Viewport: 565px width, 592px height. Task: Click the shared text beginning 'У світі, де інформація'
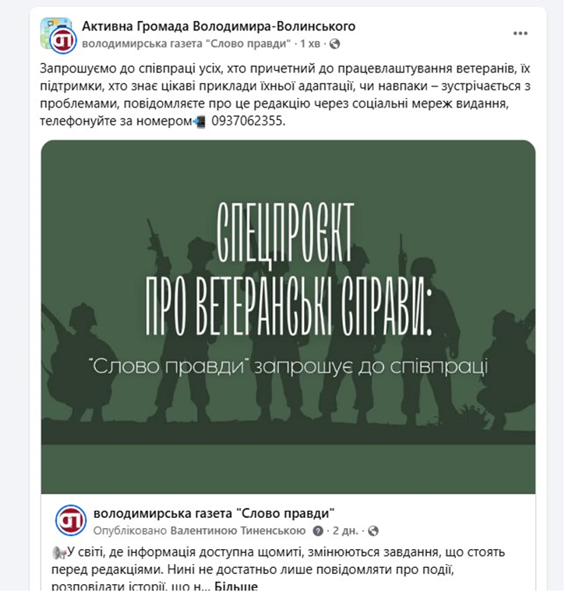click(278, 569)
